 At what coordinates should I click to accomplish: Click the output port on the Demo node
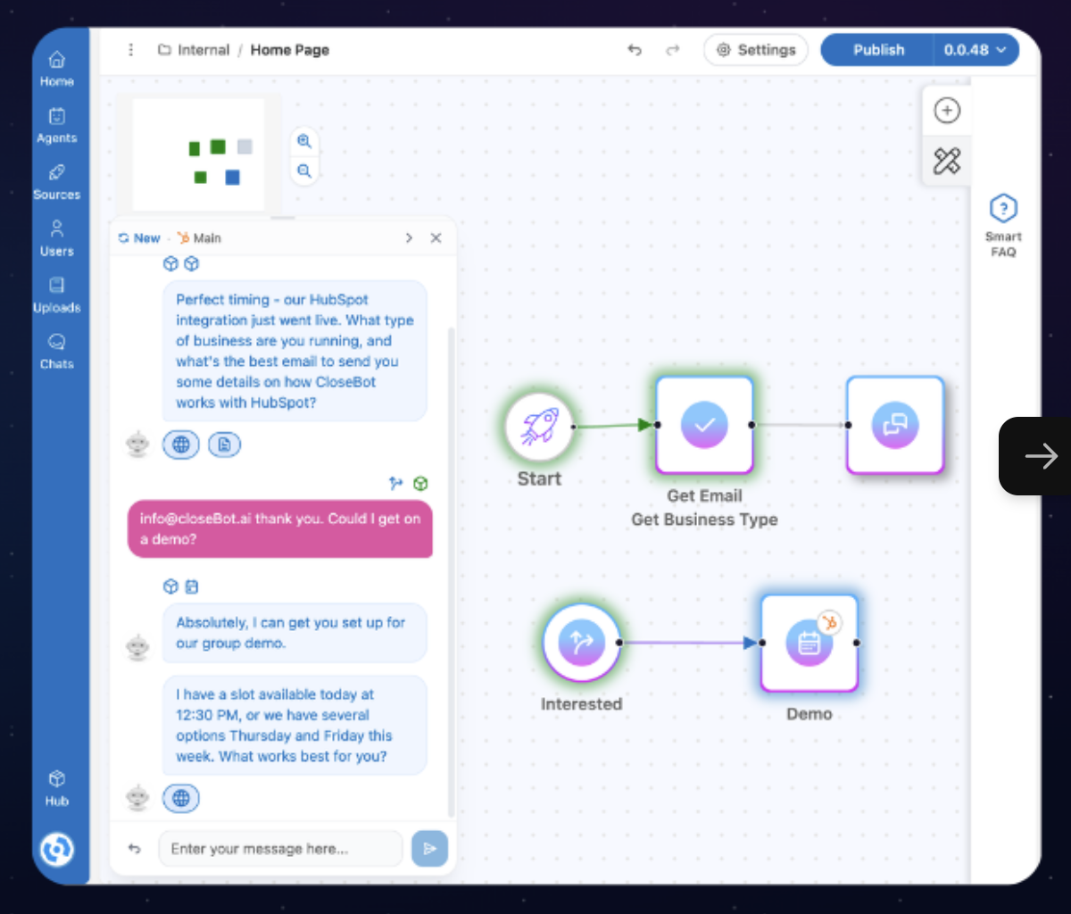click(x=857, y=643)
